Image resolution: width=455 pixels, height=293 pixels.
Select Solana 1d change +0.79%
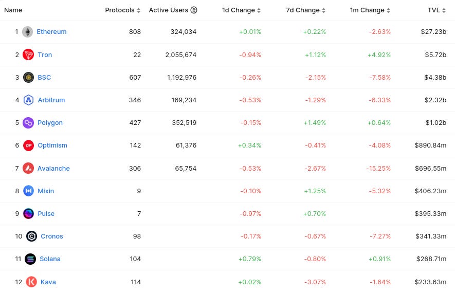(x=249, y=259)
